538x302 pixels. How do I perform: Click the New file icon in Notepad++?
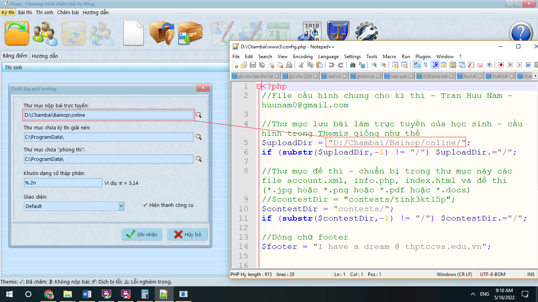pos(235,65)
